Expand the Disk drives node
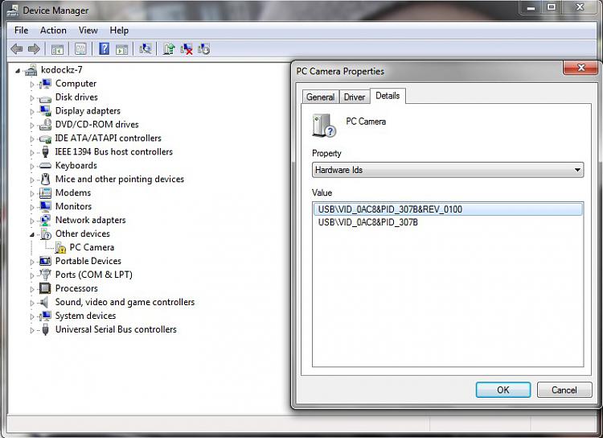The width and height of the screenshot is (603, 438). [x=32, y=98]
